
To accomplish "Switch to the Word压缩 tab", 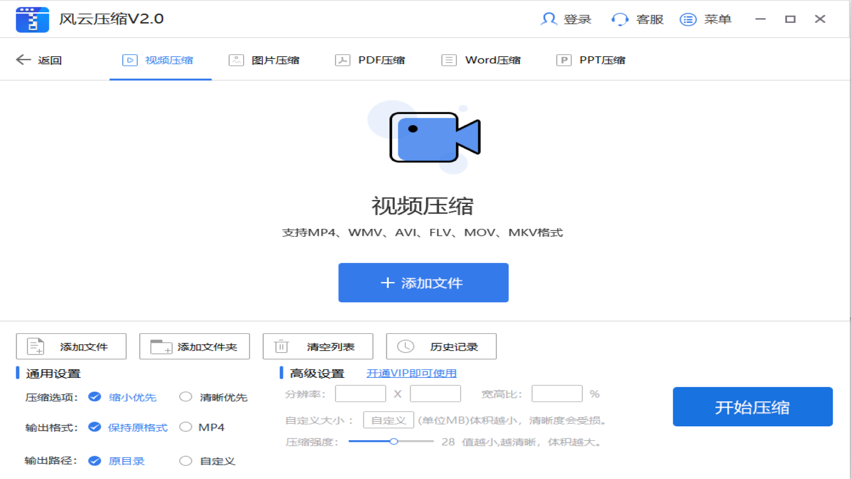I will tap(480, 60).
